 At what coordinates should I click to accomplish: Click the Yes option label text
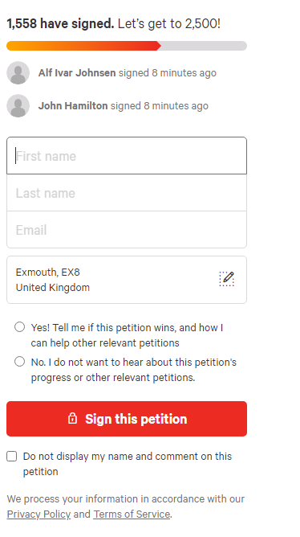click(x=127, y=335)
